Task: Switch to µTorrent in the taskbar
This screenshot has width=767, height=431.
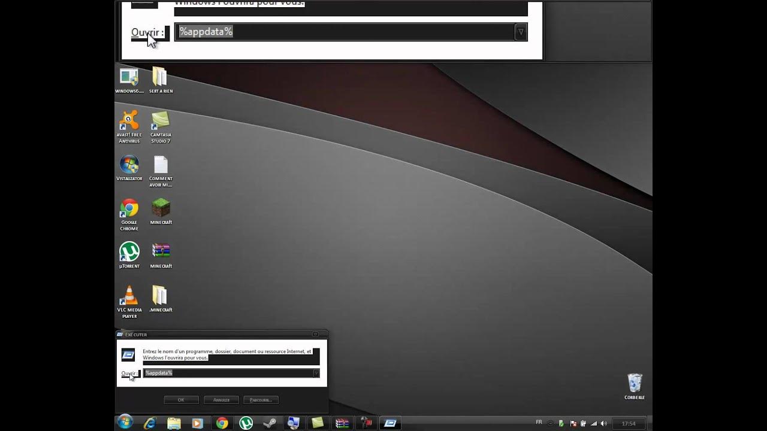Action: click(246, 423)
